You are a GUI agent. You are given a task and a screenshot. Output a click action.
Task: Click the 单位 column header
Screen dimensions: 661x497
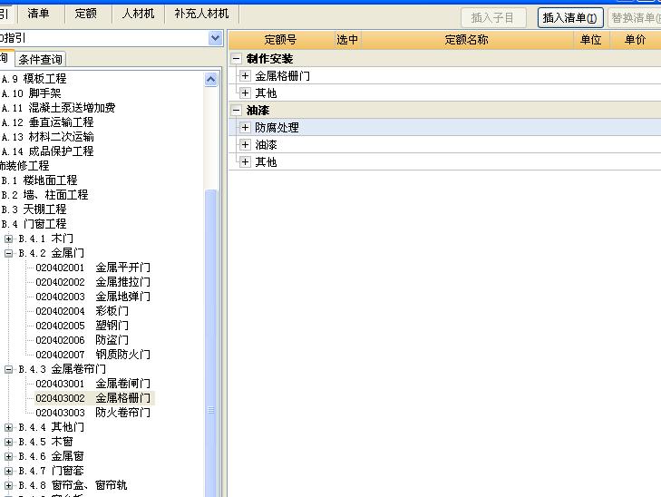(591, 40)
